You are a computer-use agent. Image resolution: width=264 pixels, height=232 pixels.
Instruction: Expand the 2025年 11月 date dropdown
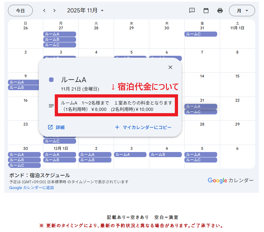pos(102,11)
